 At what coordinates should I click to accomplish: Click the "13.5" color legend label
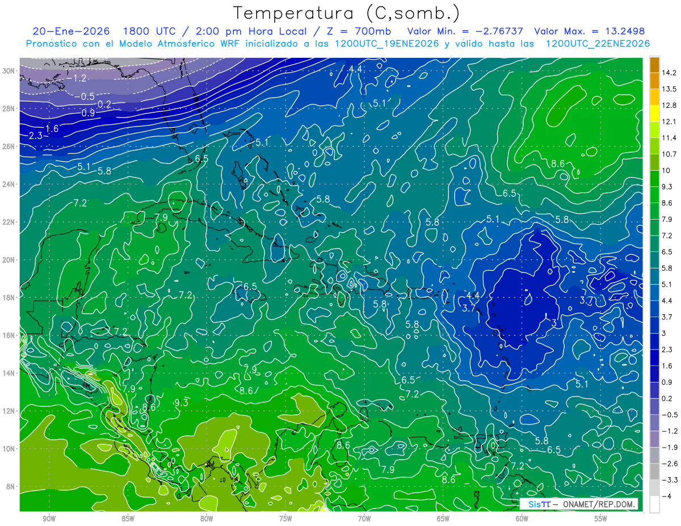[x=670, y=89]
